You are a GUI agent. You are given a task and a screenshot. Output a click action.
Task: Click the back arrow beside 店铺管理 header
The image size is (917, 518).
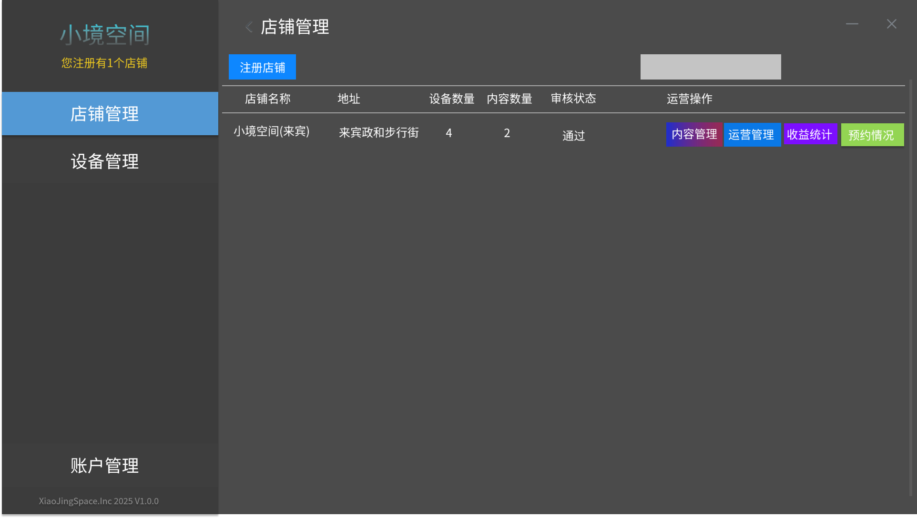tap(248, 27)
